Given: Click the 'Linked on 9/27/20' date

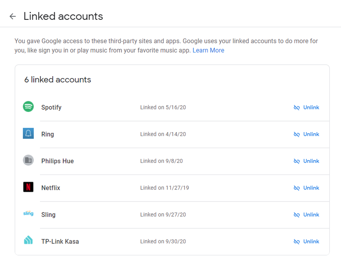Looking at the screenshot, I should click(163, 215).
